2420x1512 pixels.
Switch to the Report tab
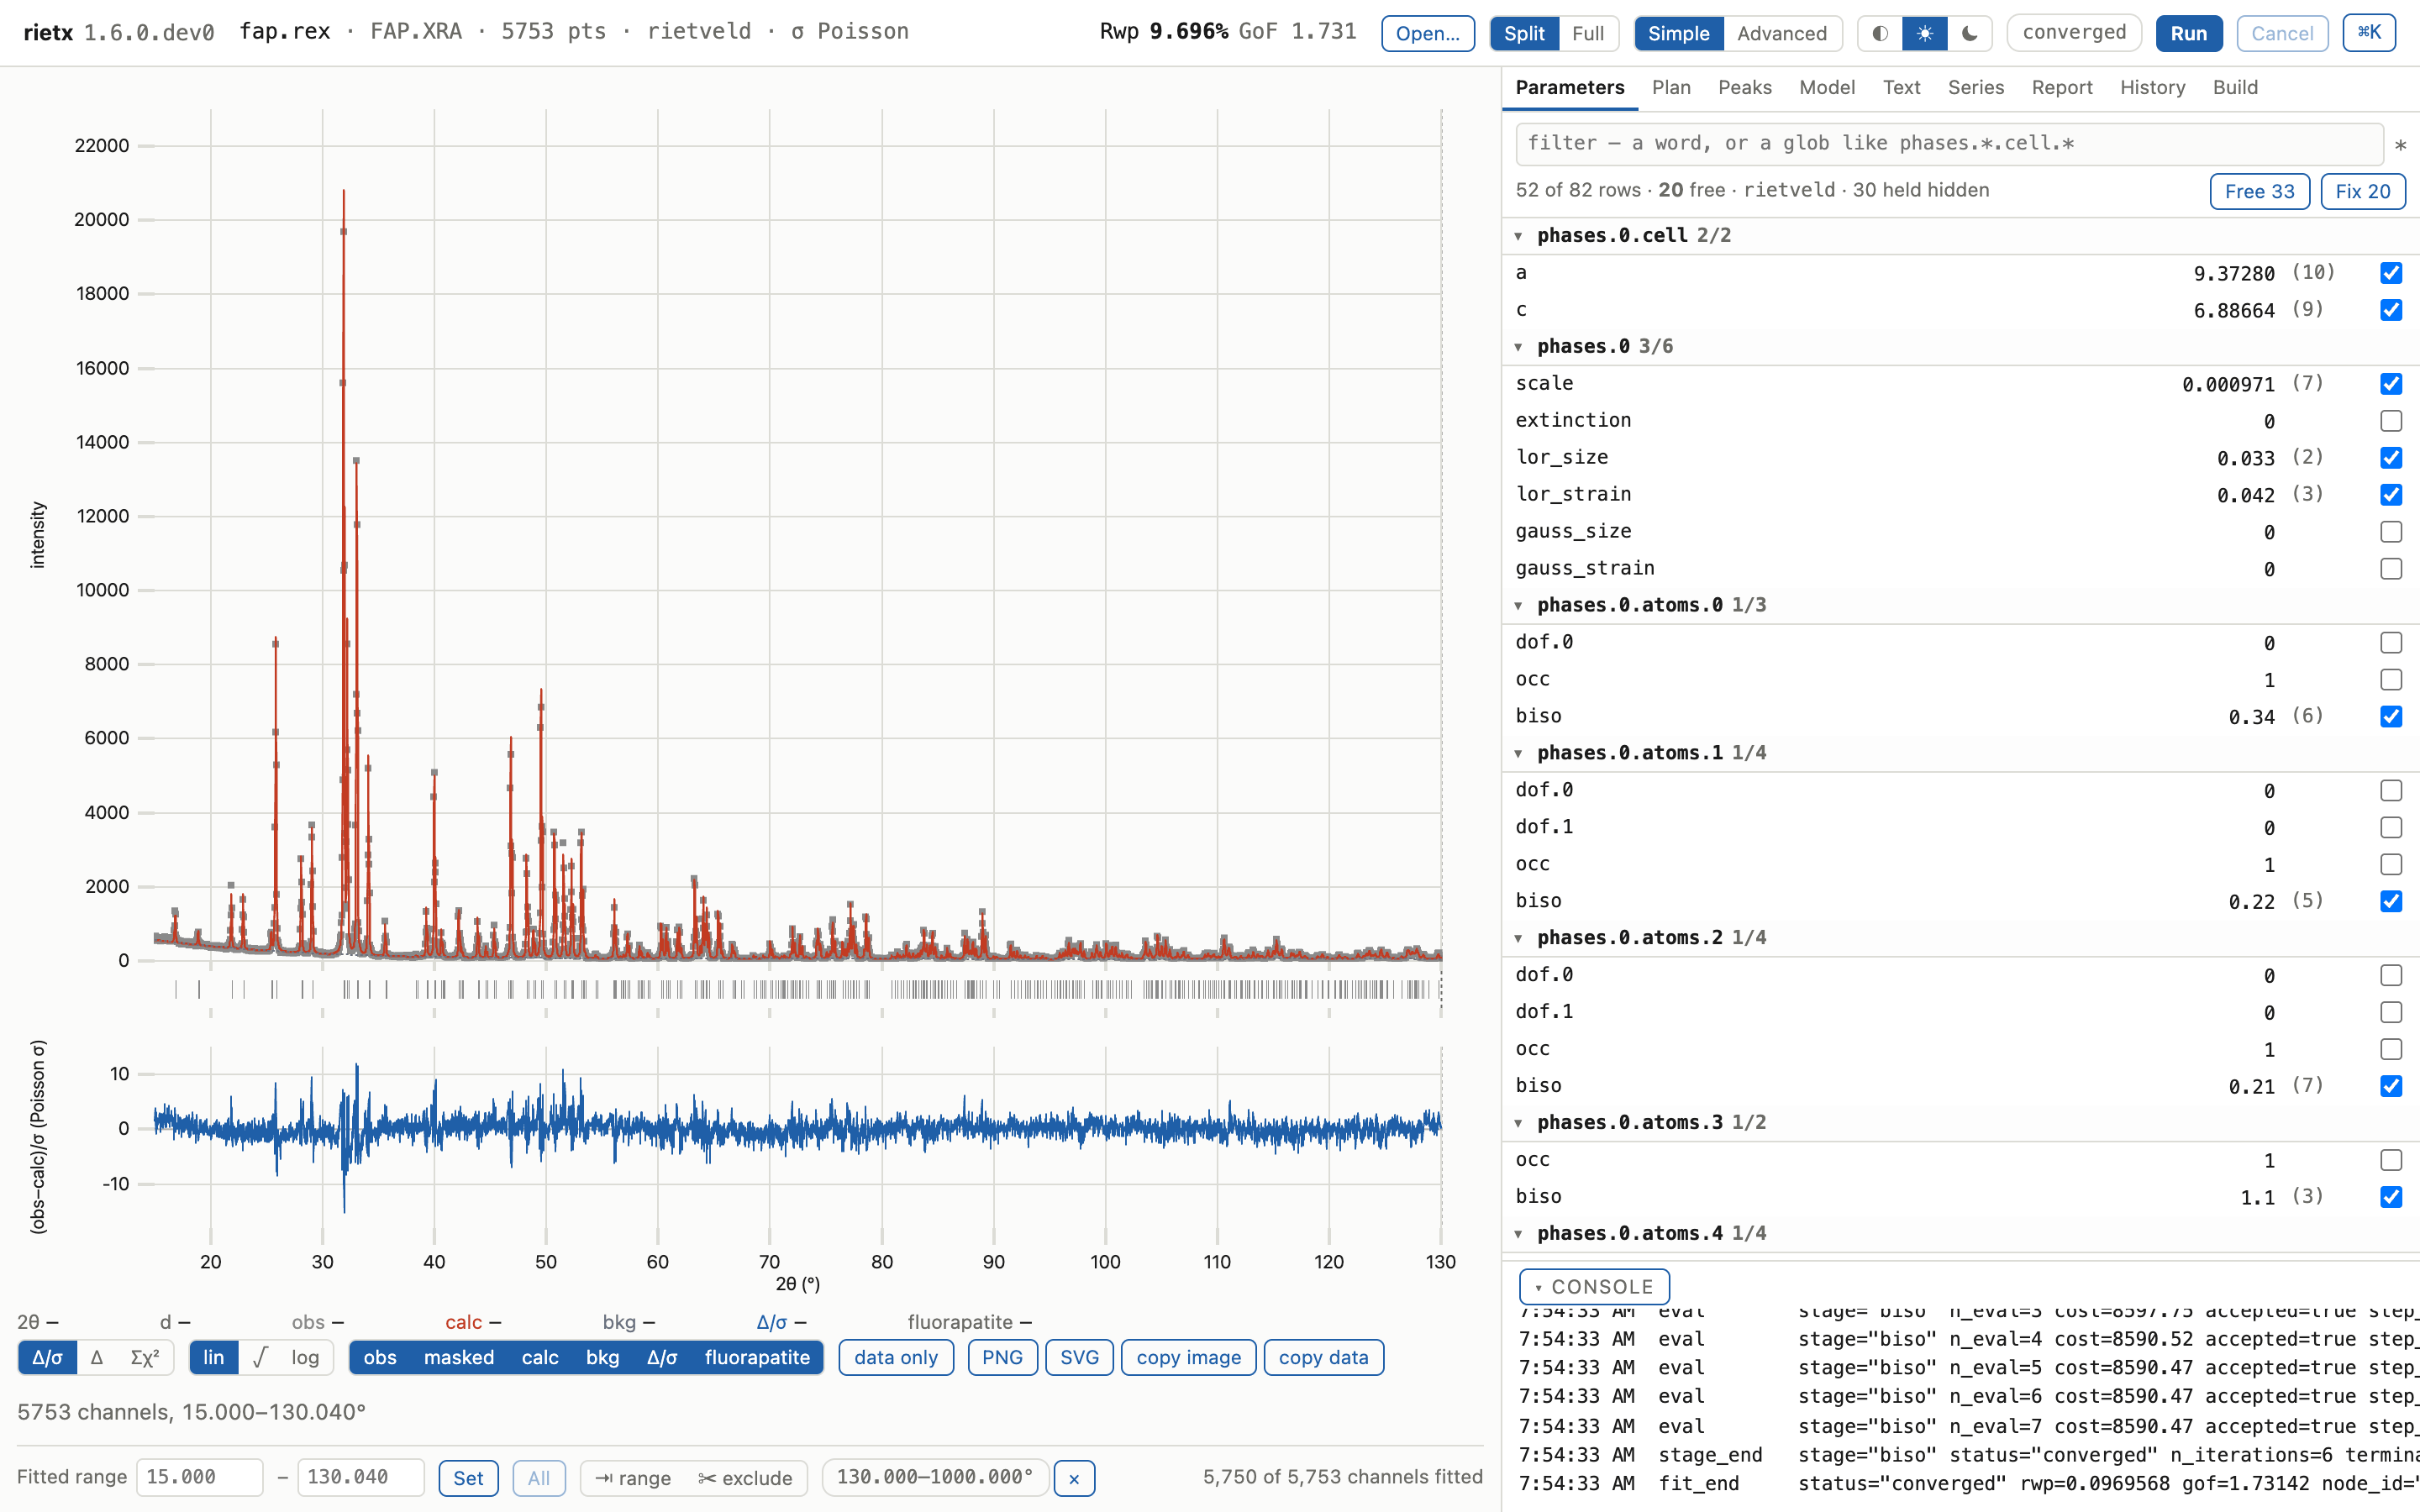(2062, 87)
